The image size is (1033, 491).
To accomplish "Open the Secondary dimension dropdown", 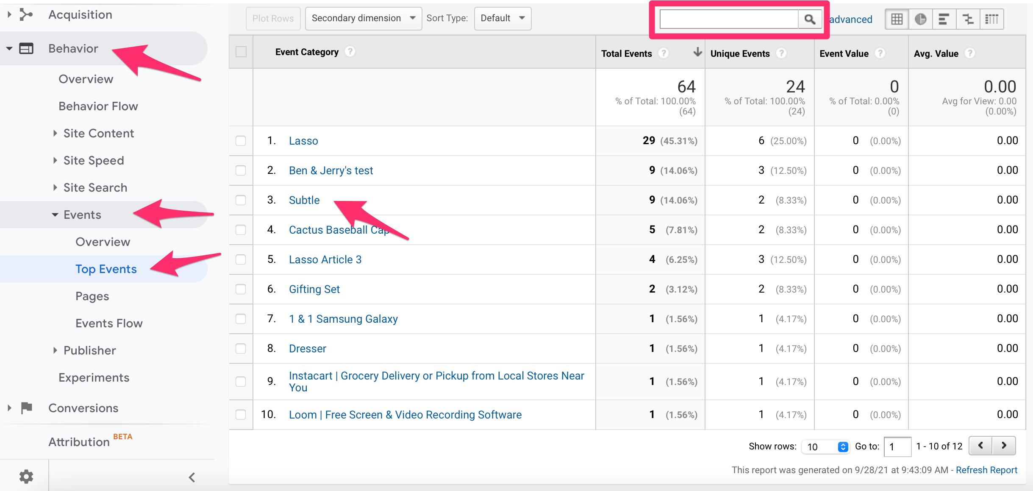I will point(364,18).
